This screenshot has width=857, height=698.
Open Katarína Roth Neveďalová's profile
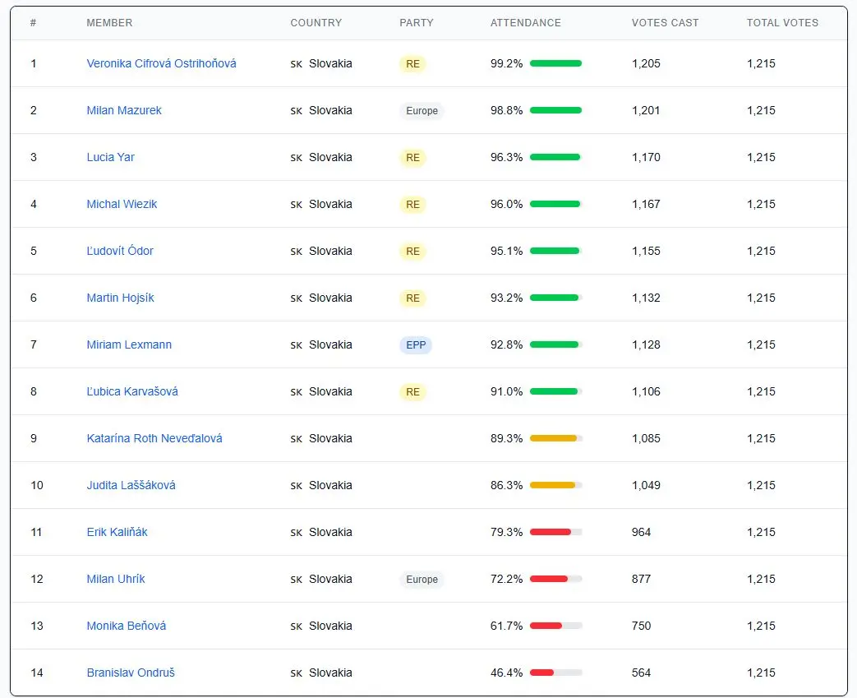[x=154, y=438]
